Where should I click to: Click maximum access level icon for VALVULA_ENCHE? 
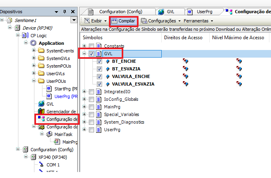[239, 76]
